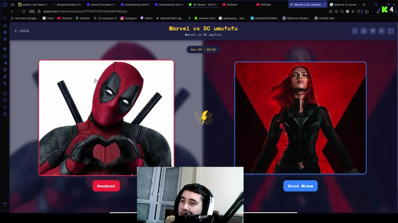Open WhatsApp in the sidebar

[x=5, y=56]
